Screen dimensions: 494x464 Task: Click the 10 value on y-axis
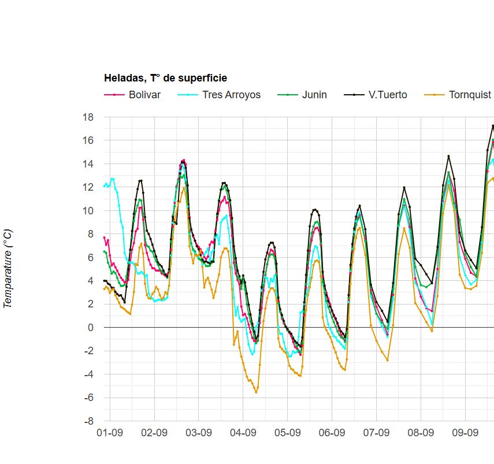point(88,211)
